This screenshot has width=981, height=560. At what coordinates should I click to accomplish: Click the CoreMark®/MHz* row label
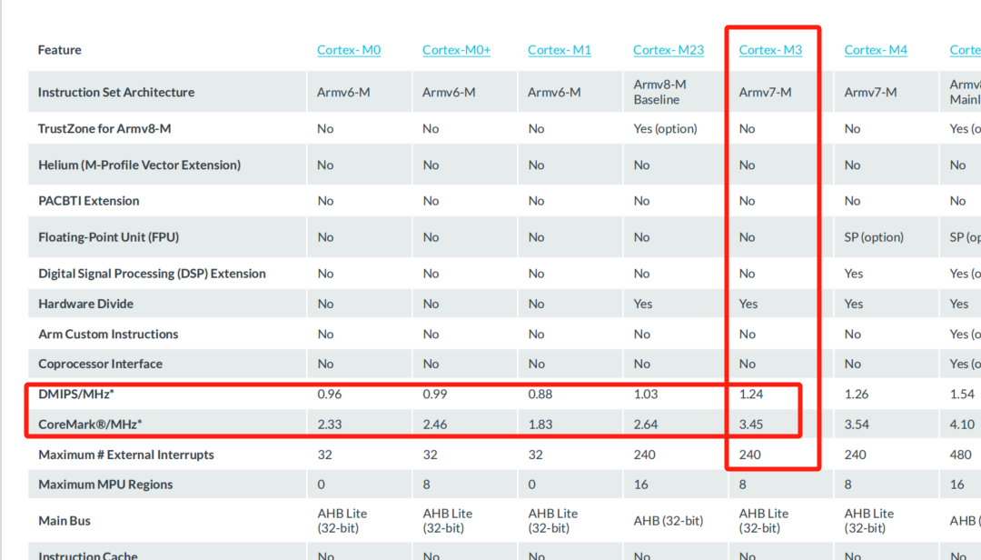[x=90, y=424]
